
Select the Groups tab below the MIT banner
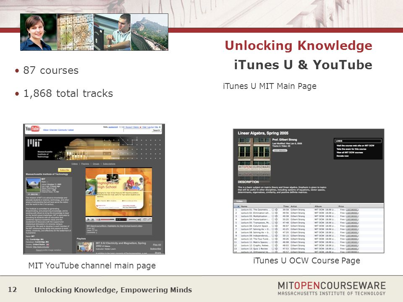point(96,164)
